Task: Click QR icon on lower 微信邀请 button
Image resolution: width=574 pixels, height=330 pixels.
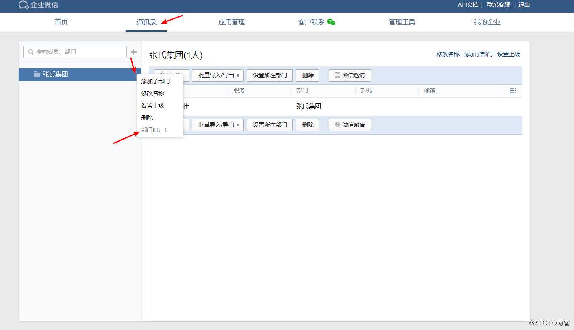Action: point(337,124)
